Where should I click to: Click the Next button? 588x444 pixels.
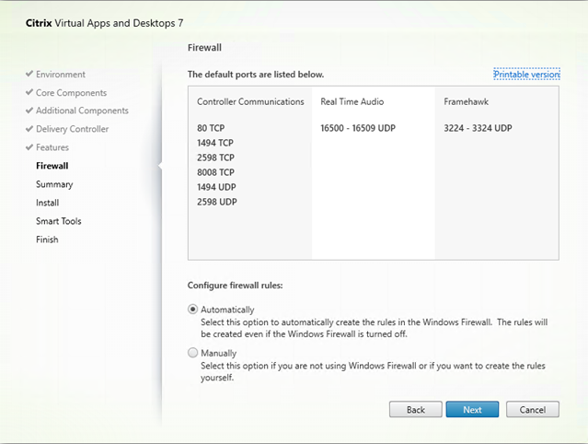click(472, 410)
